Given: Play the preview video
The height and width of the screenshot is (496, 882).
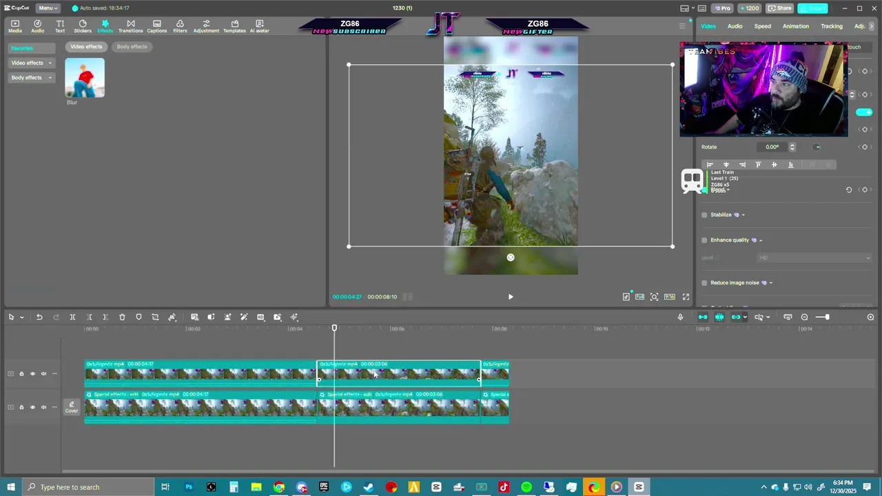Looking at the screenshot, I should point(511,297).
